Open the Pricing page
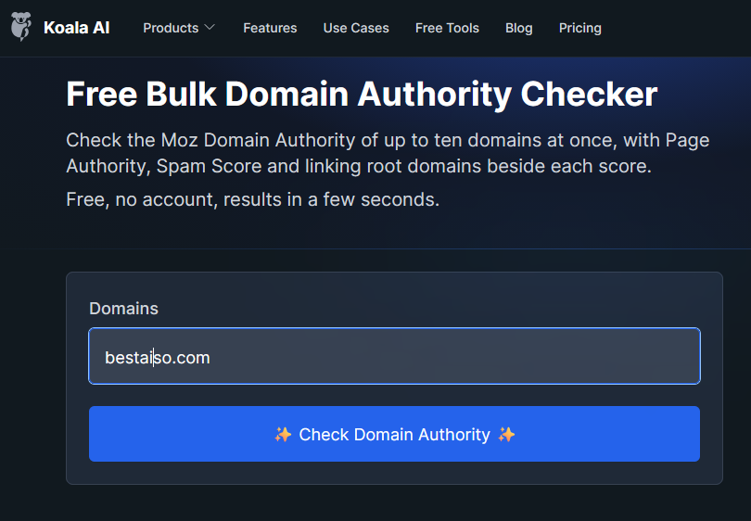Image resolution: width=751 pixels, height=521 pixels. coord(580,28)
